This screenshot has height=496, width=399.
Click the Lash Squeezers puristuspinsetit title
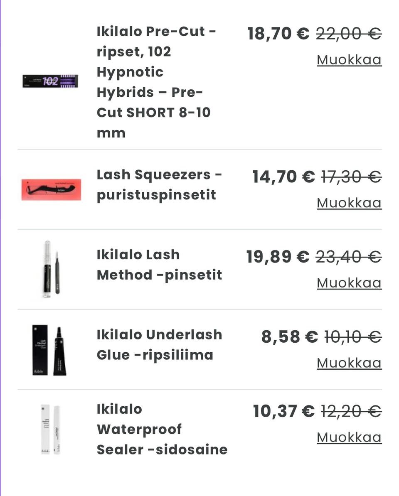pos(159,185)
